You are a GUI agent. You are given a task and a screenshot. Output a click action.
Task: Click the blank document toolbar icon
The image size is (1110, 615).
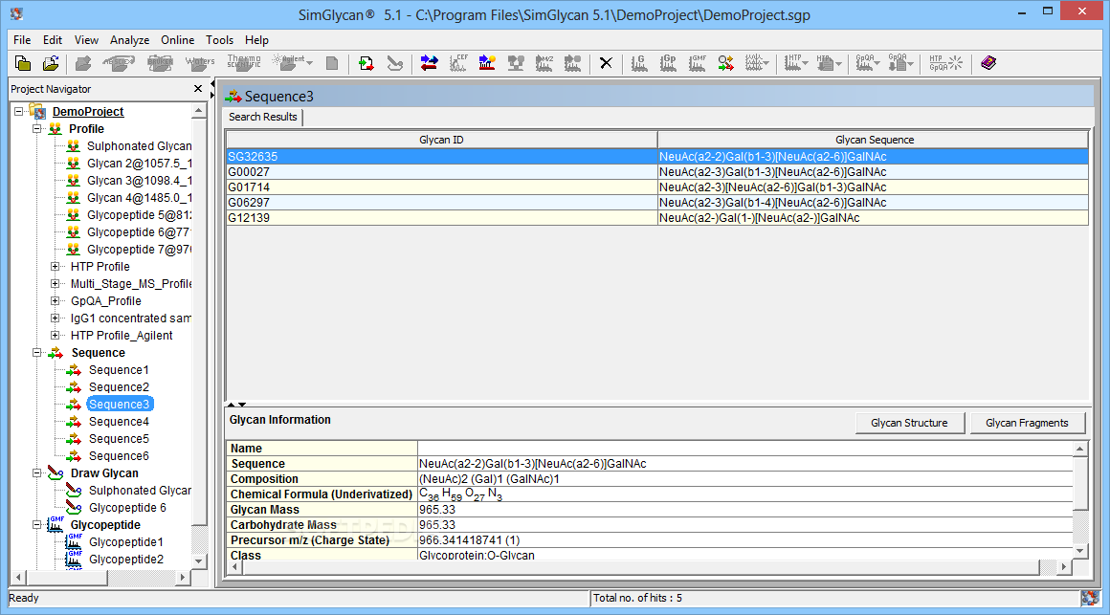[x=331, y=64]
